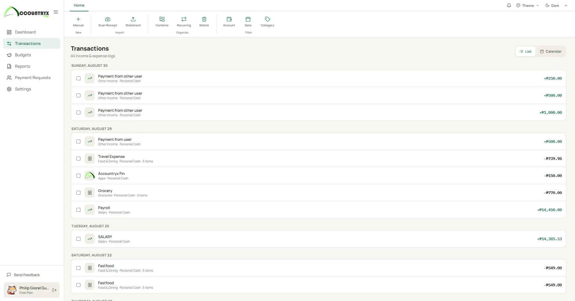Click the Combine transactions tool
Screen dimensions: 575x301
[x=162, y=22]
